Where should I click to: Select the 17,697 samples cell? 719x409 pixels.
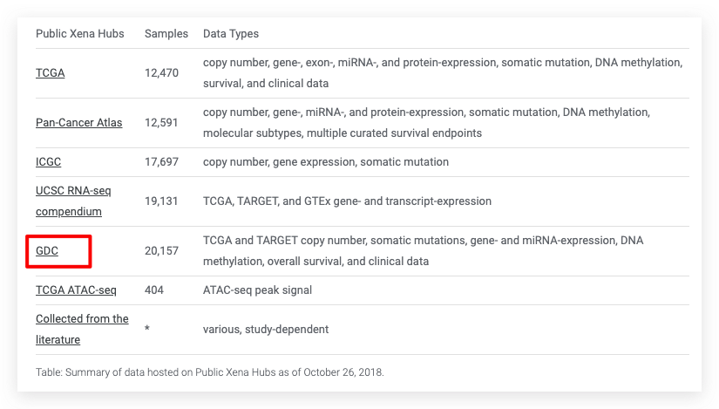point(161,162)
